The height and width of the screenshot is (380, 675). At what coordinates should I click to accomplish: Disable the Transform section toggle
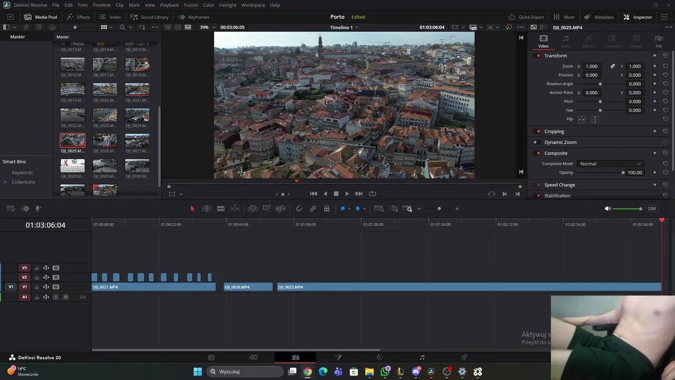538,56
